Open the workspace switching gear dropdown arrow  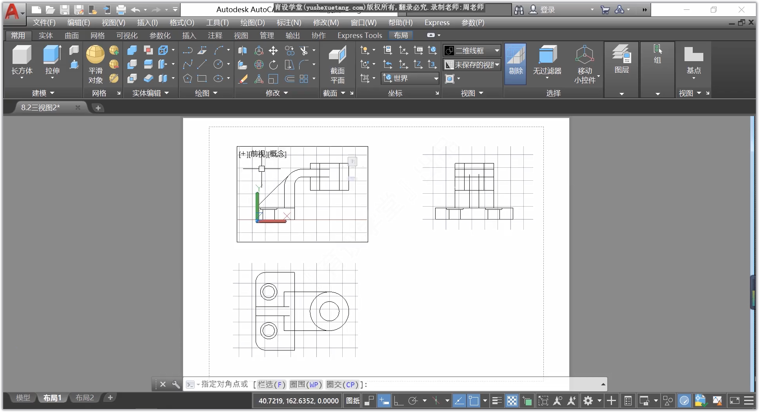point(599,401)
